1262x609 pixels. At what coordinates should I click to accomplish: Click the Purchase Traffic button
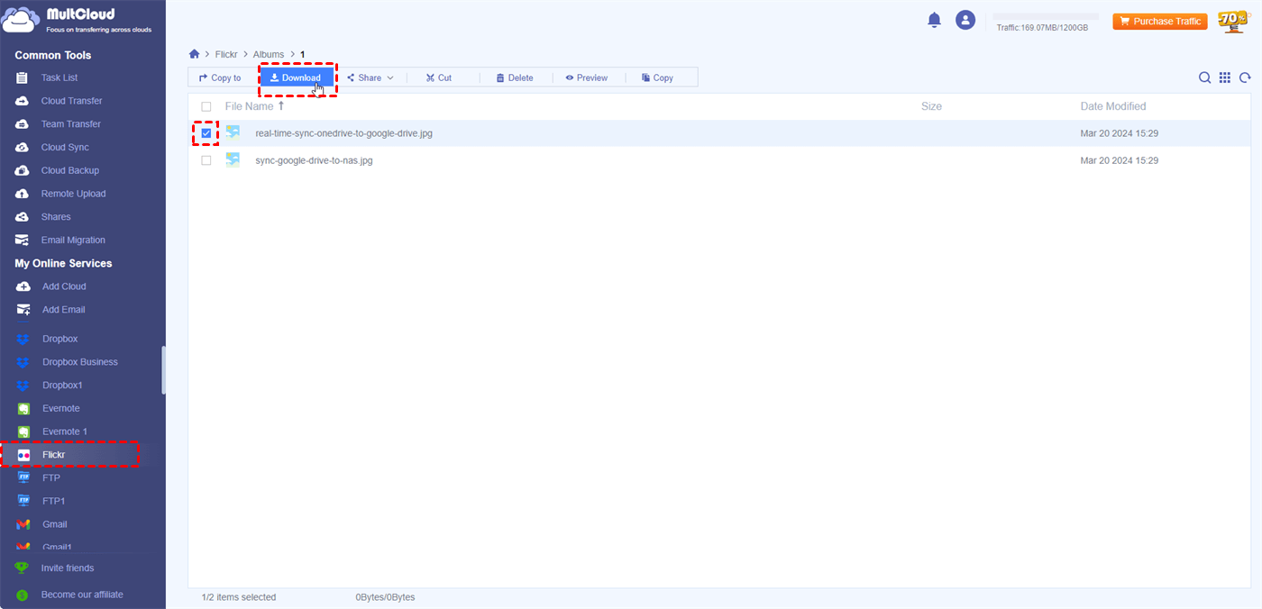(x=1160, y=21)
